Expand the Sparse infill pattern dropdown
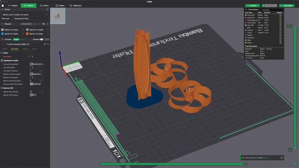The image size is (299, 168). (x=36, y=95)
